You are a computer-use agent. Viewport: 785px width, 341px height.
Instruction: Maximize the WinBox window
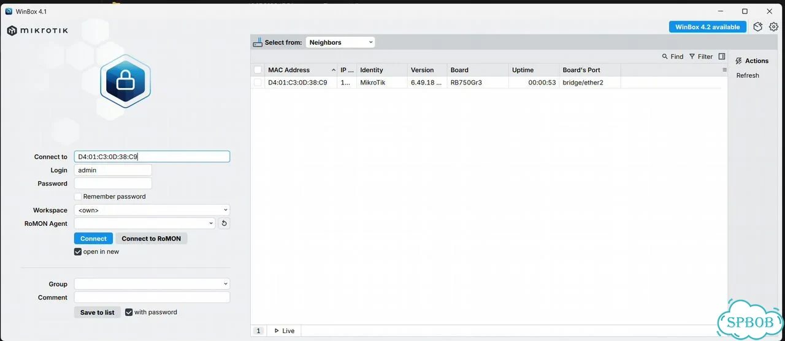(745, 11)
